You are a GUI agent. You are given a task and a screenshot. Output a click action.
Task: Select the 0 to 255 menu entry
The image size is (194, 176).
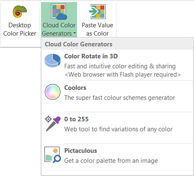pos(117,128)
